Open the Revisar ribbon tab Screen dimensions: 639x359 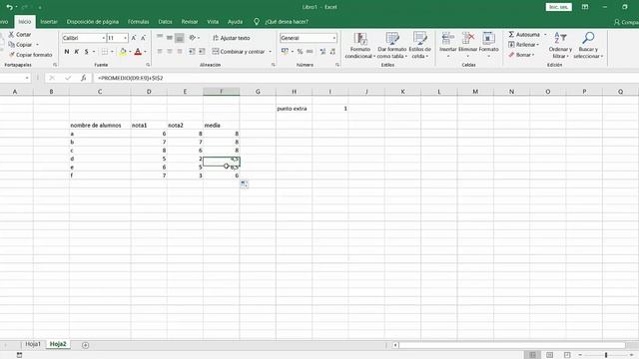click(190, 22)
